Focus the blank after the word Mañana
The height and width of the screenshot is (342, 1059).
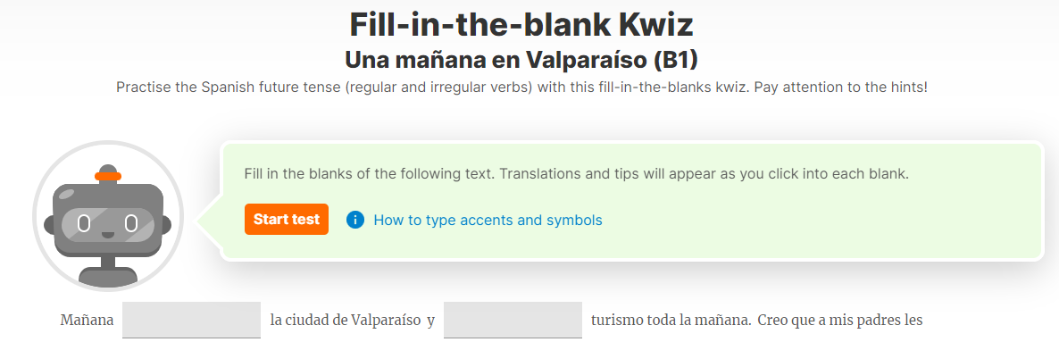(191, 320)
